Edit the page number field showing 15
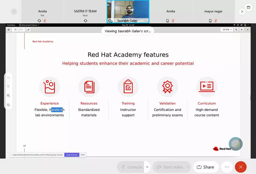The image size is (256, 174). click(x=15, y=30)
